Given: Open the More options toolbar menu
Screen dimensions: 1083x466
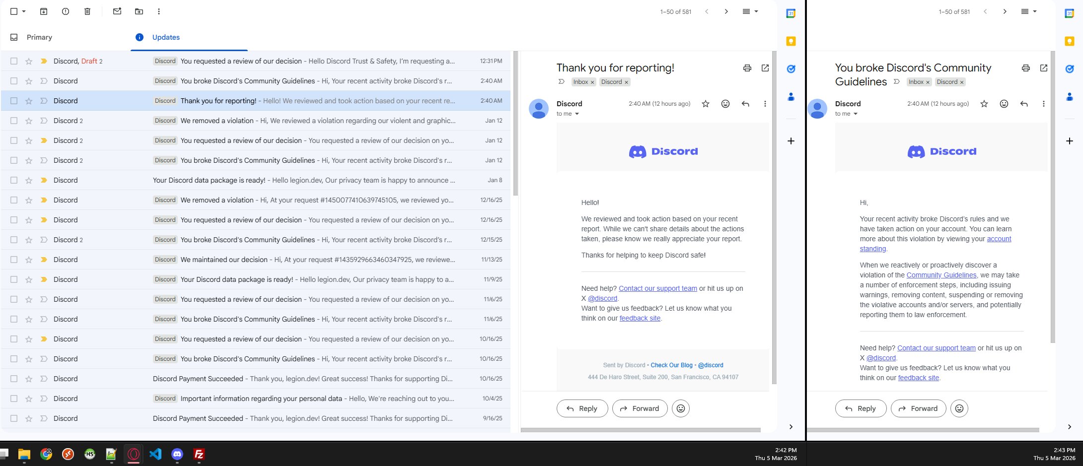Looking at the screenshot, I should coord(159,11).
